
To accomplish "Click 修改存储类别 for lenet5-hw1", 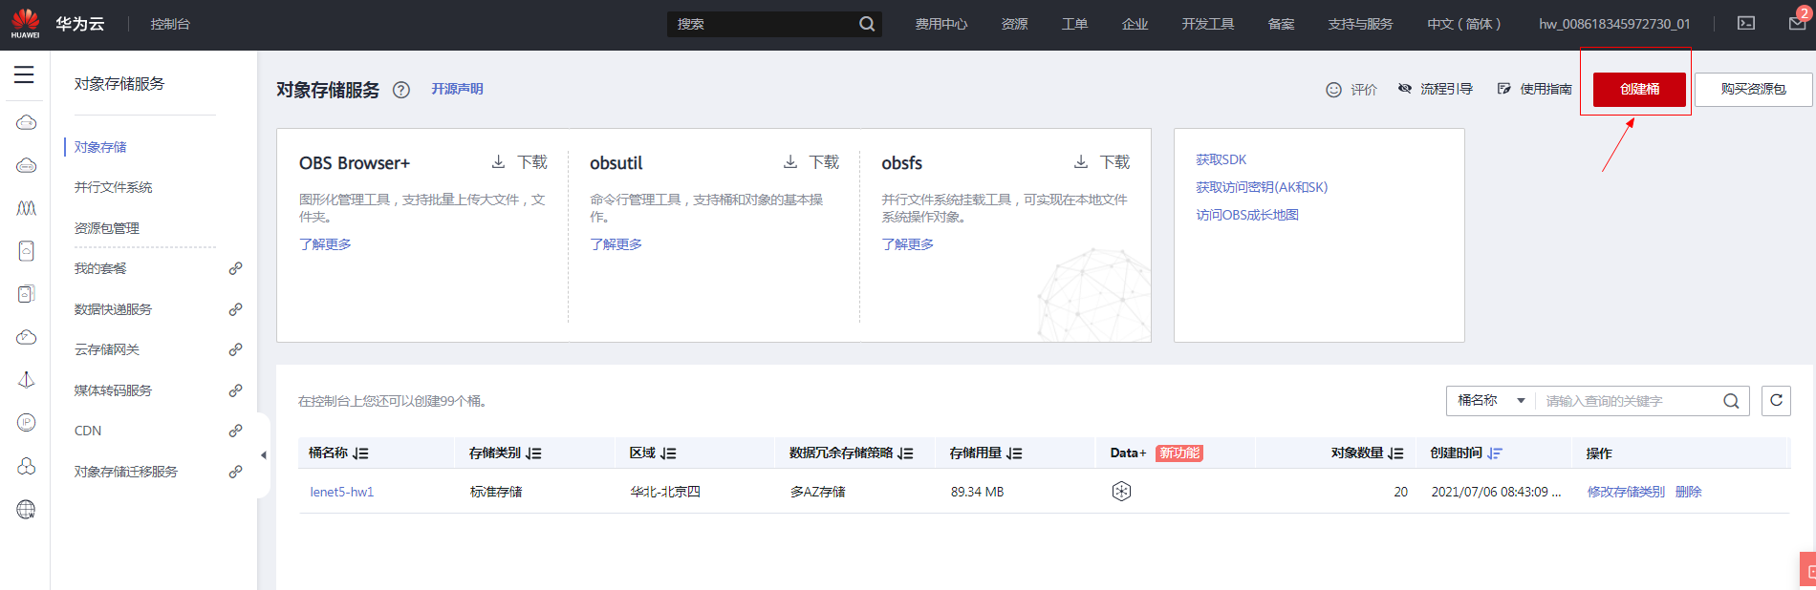I will pyautogui.click(x=1626, y=492).
